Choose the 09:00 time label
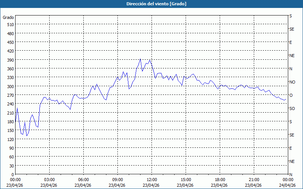Screen dimensions: 303x189 [x=117, y=180]
